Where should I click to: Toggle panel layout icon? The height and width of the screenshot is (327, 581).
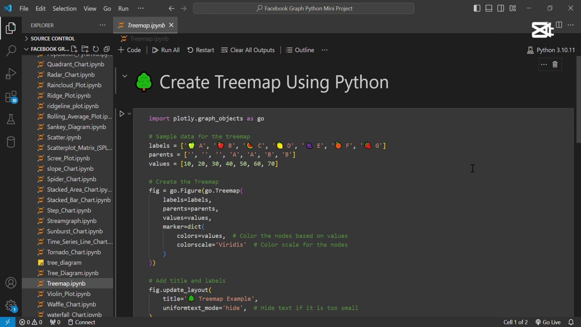[x=489, y=8]
